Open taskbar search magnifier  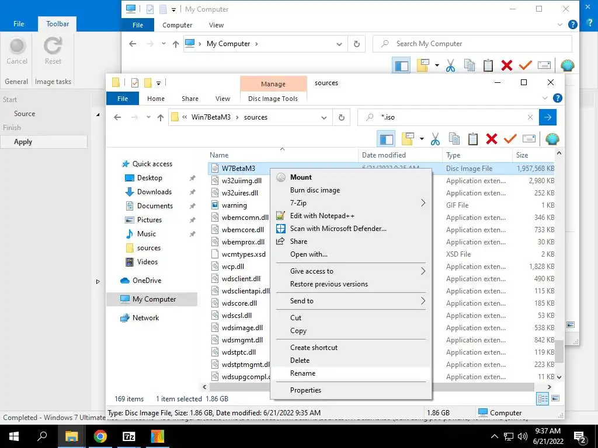[42, 436]
